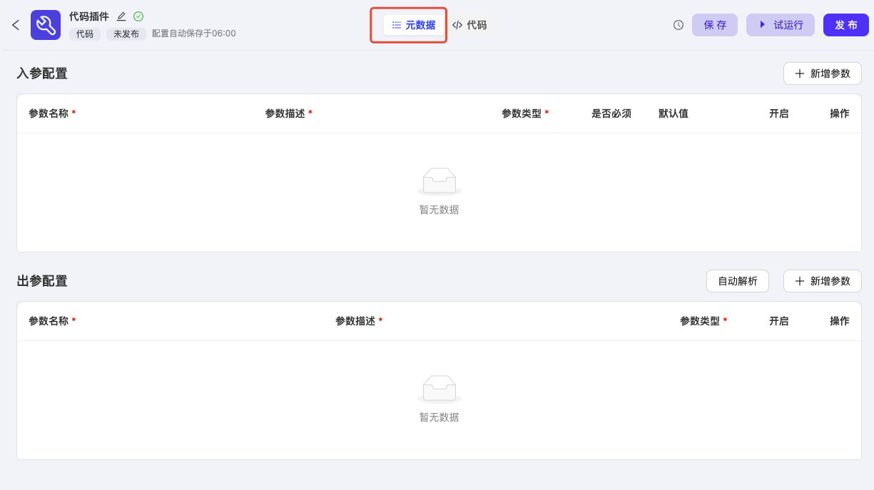Click the empty inbox icon under 出参配置
The image size is (874, 490).
pyautogui.click(x=439, y=389)
